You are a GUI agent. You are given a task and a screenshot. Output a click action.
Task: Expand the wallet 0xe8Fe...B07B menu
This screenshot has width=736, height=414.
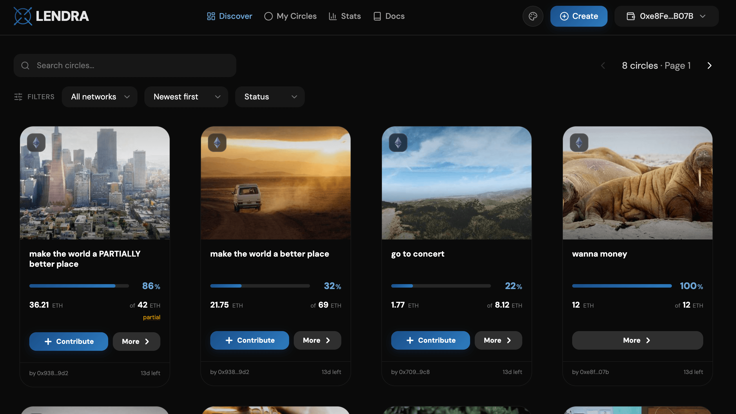tap(666, 16)
